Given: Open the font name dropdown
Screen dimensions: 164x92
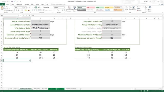Looking at the screenshot, I should click(23, 7).
